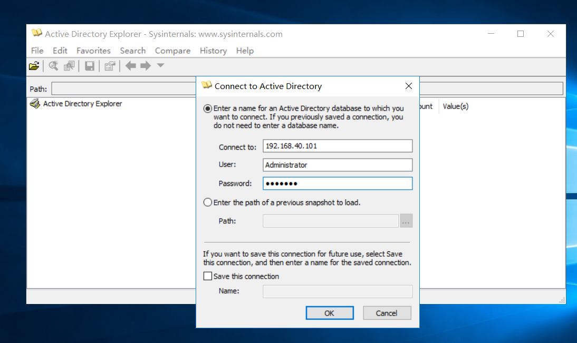
Task: Open the Help menu
Action: pos(245,51)
